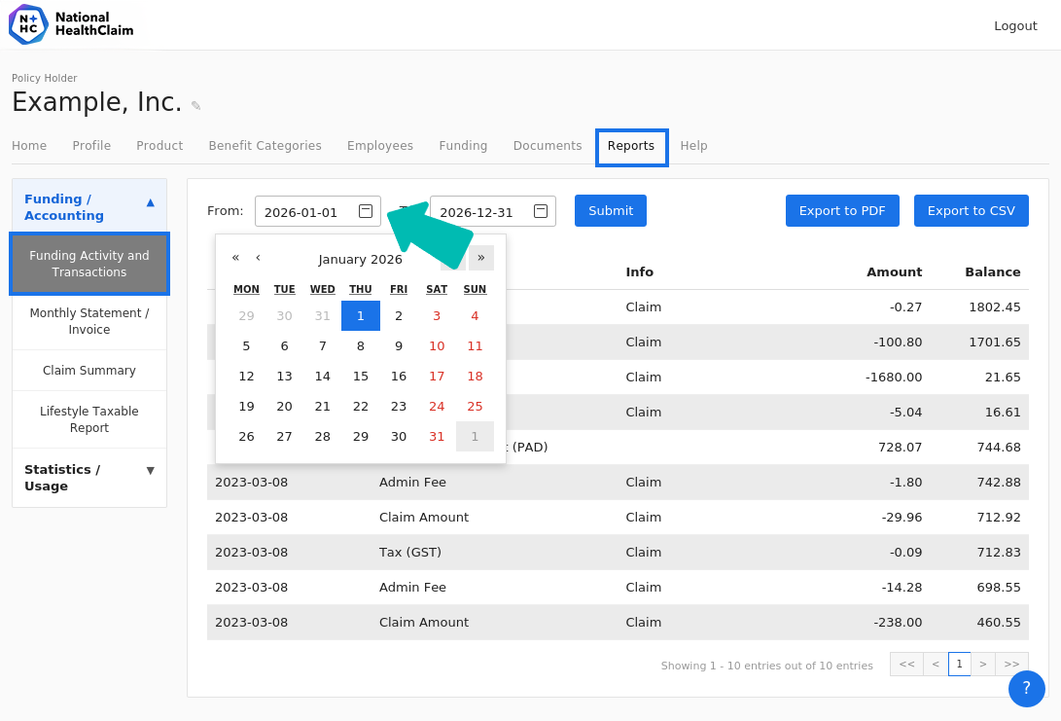1061x721 pixels.
Task: Select the Reports tab
Action: 630,146
